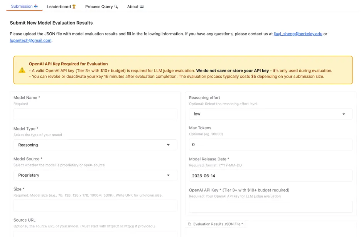
Task: Select the Model Release Date field
Action: 270,176
